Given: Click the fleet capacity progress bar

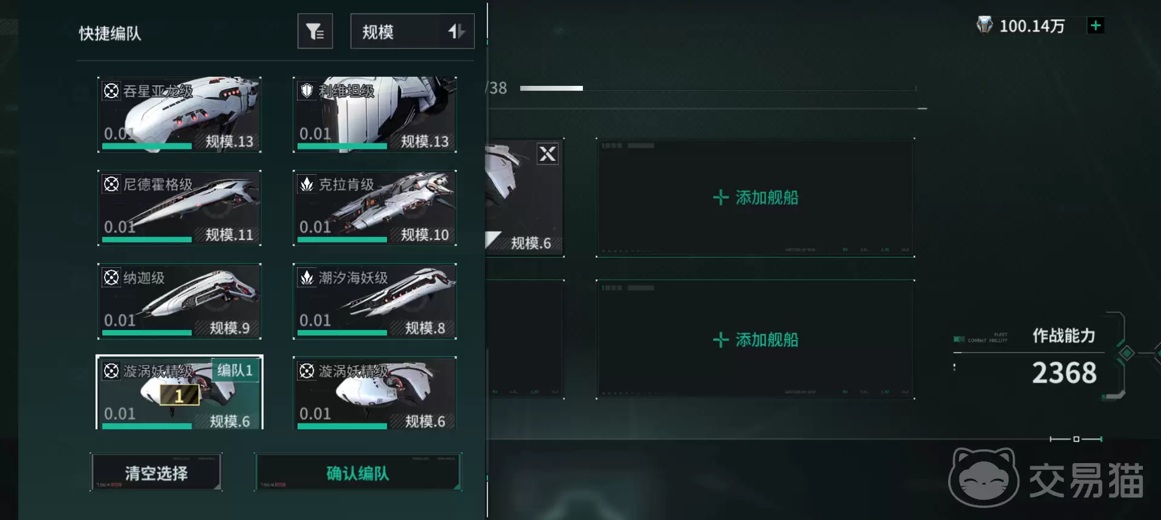Looking at the screenshot, I should point(718,88).
